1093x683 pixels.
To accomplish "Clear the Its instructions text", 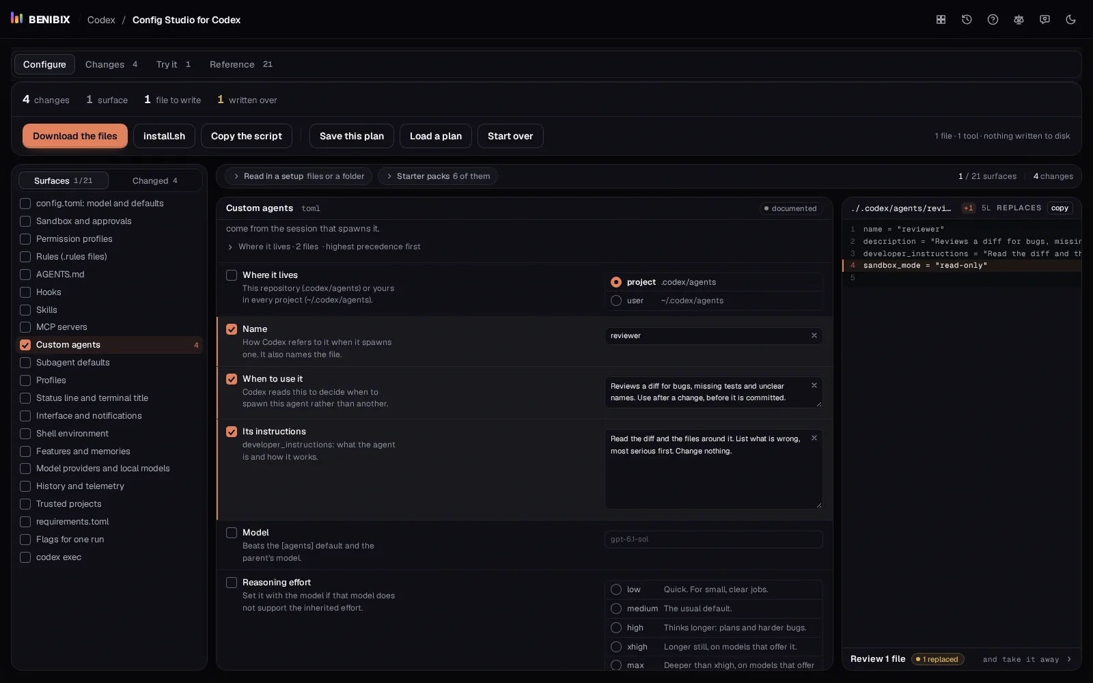I will (x=814, y=438).
